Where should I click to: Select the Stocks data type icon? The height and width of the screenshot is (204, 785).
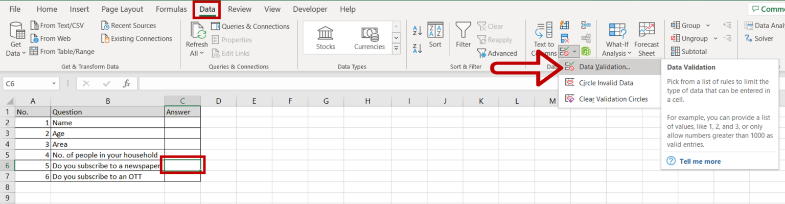(x=326, y=33)
